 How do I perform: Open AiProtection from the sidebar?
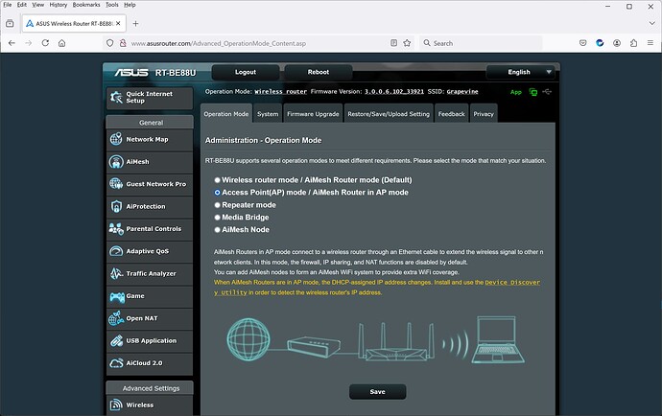coord(150,206)
